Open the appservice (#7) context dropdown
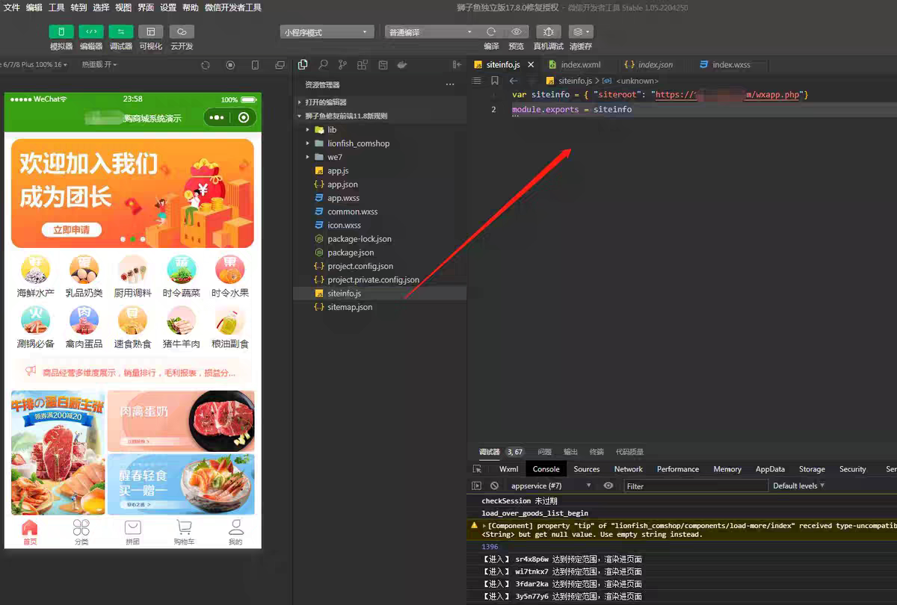This screenshot has width=897, height=605. [x=551, y=485]
